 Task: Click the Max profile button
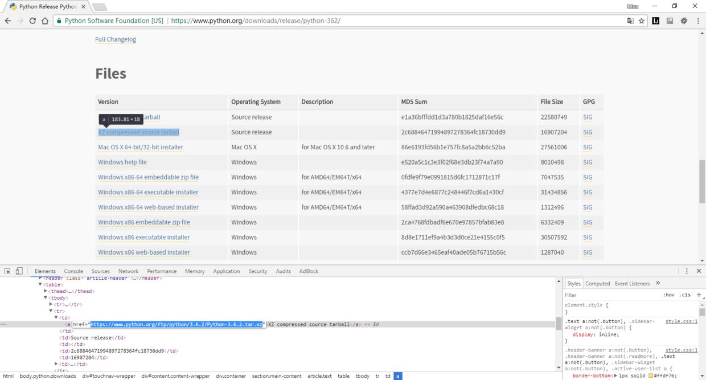(x=633, y=6)
